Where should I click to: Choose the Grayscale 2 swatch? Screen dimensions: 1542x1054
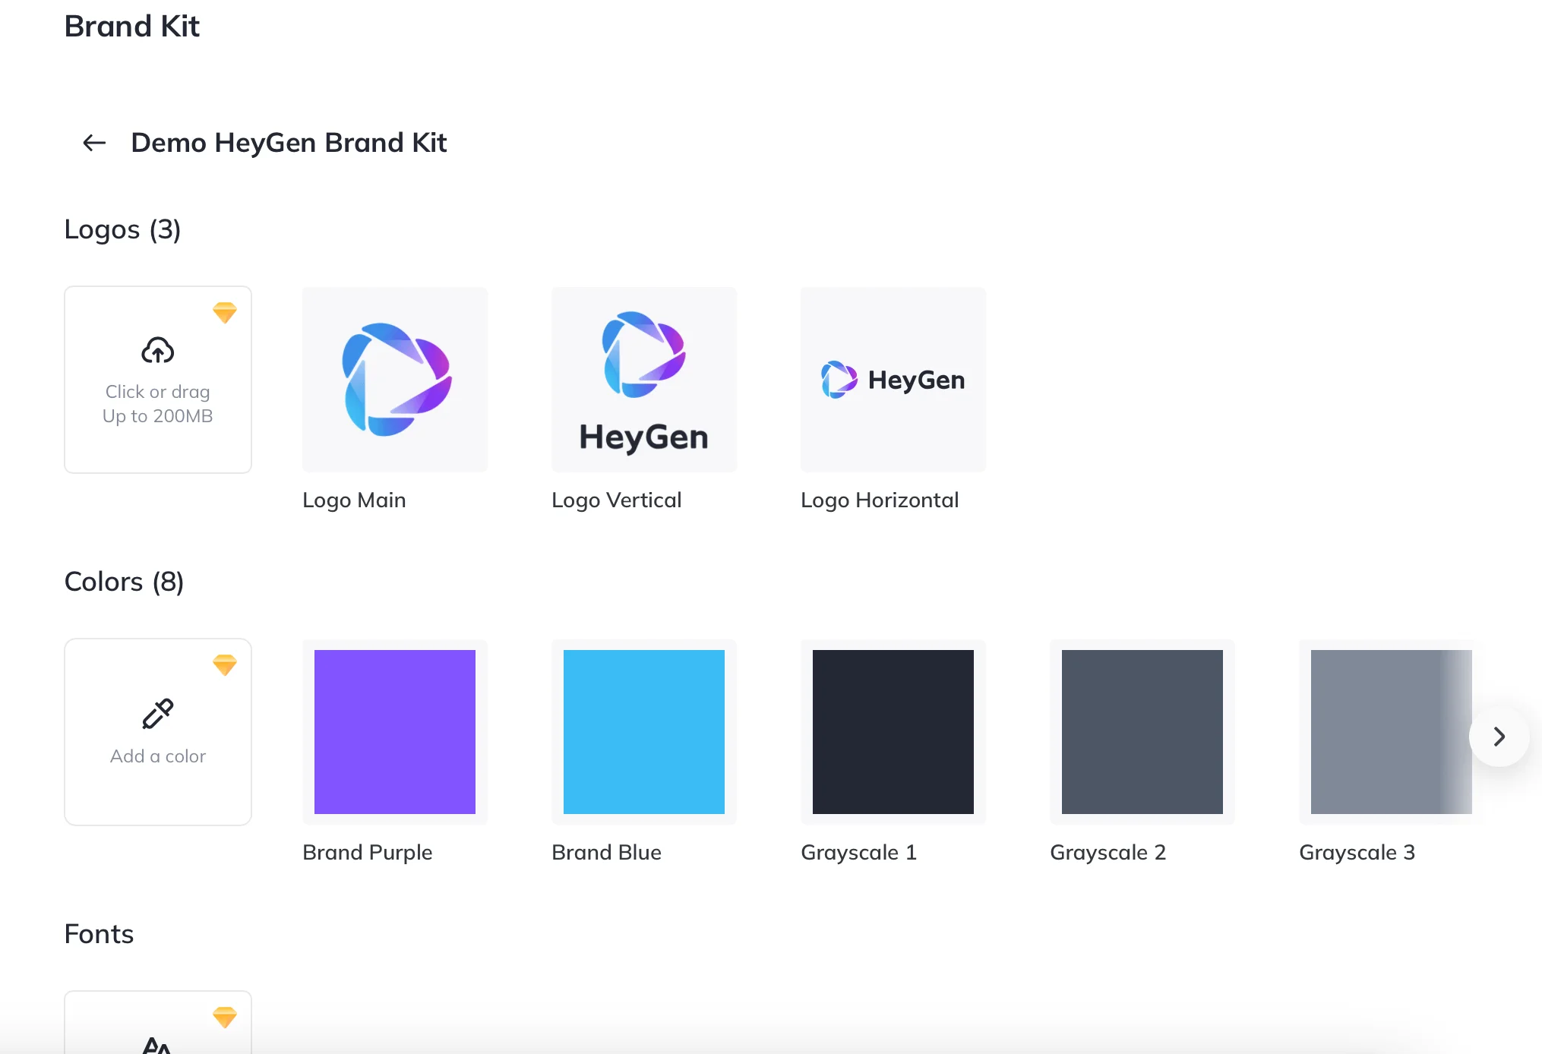point(1142,732)
